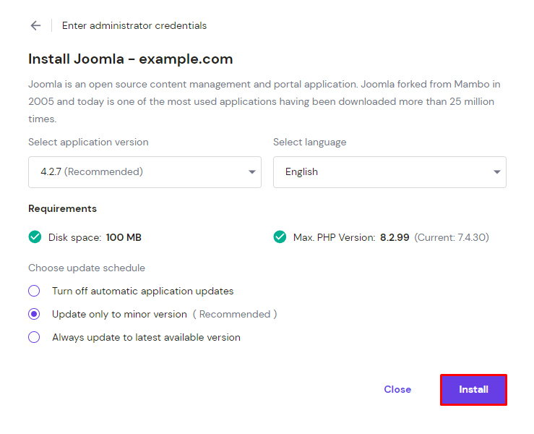Enable Always update to latest available version
The image size is (534, 434).
point(34,337)
